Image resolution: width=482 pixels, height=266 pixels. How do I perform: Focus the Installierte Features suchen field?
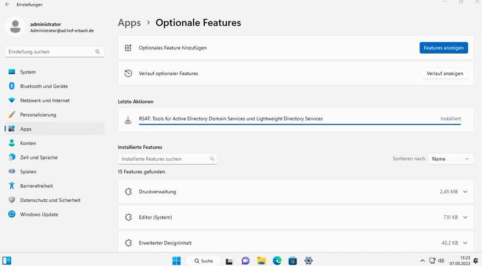click(x=167, y=159)
